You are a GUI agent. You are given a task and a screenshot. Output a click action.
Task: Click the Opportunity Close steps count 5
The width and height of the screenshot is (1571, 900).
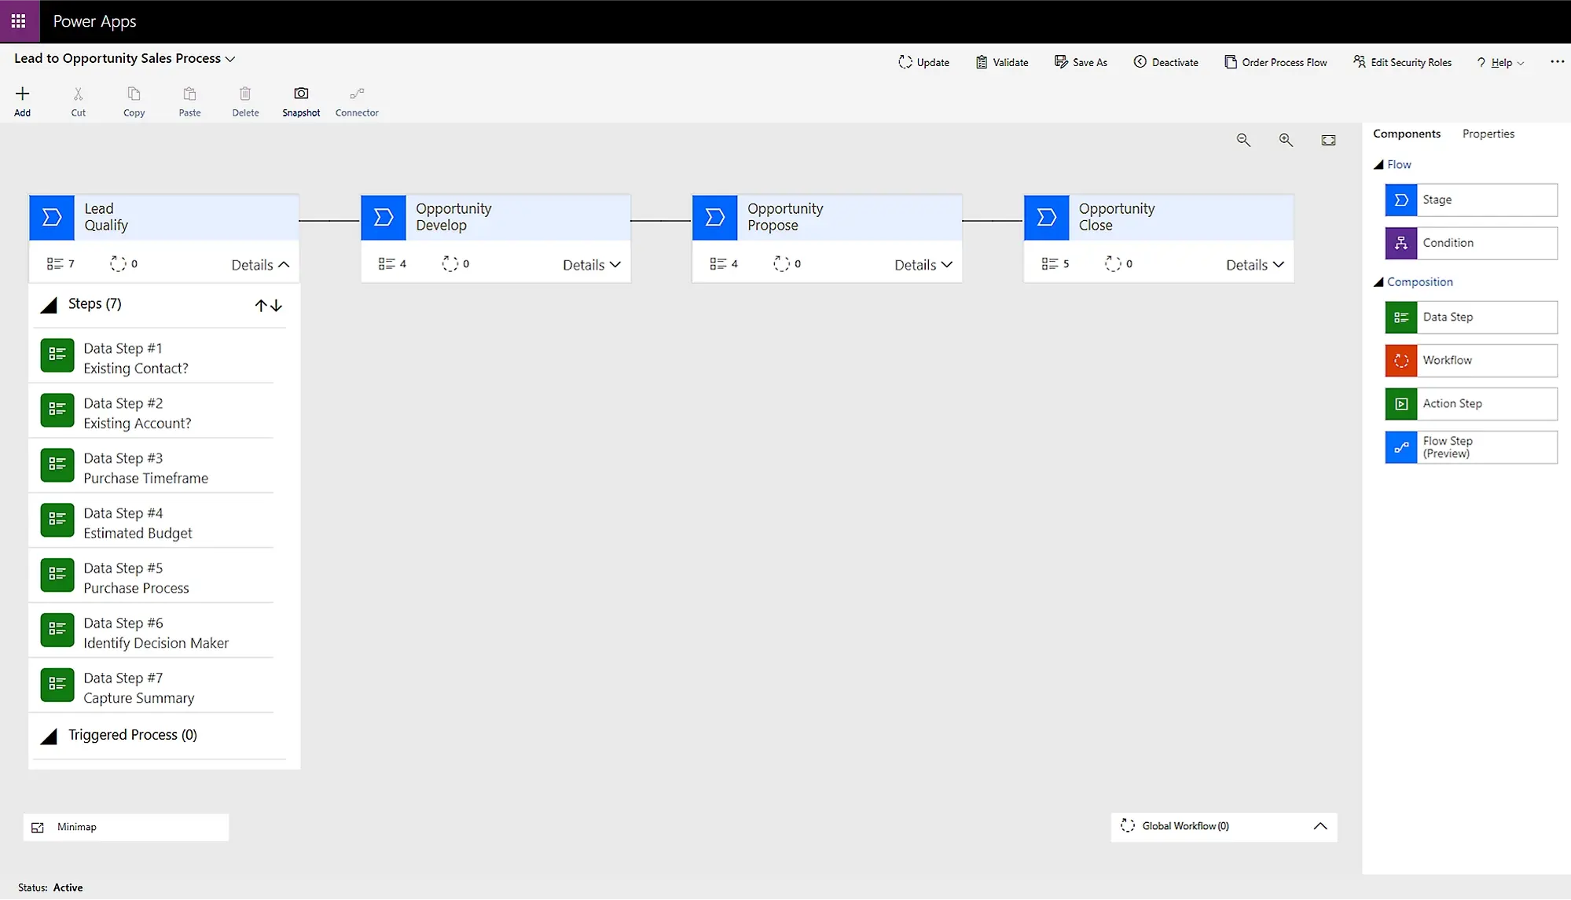(1055, 264)
